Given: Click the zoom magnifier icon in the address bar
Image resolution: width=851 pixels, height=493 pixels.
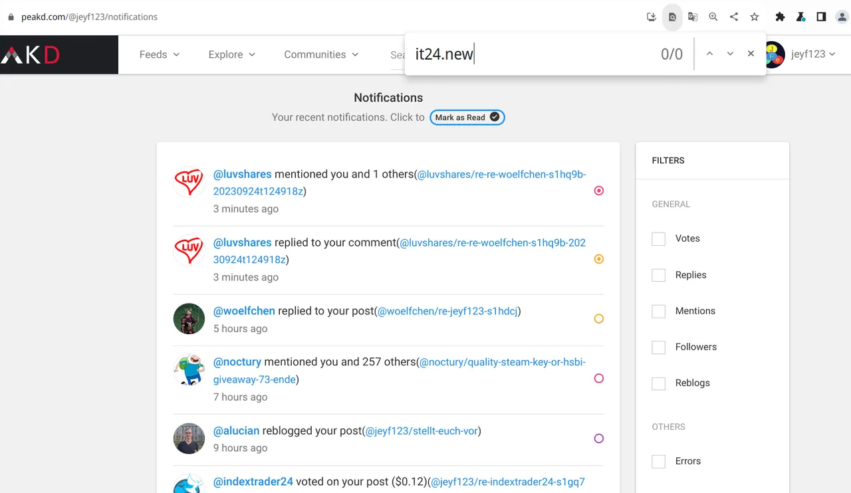Looking at the screenshot, I should pos(713,17).
